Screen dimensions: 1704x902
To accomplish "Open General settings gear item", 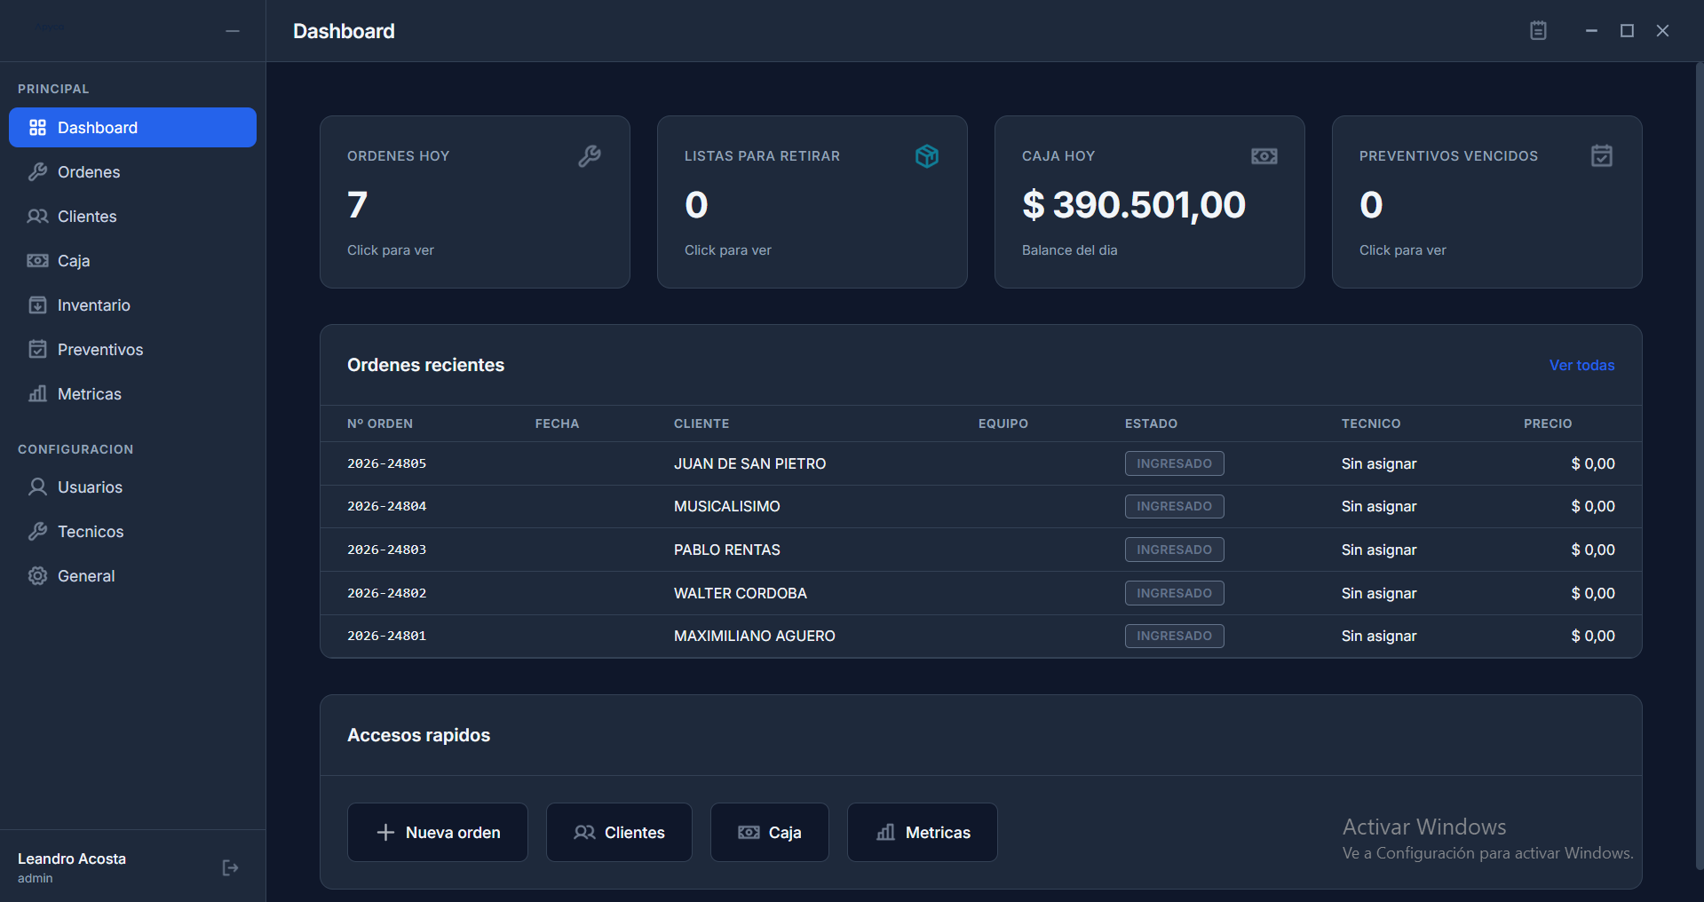I will coord(132,576).
